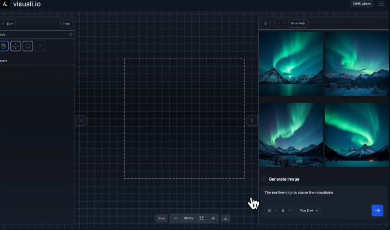Click the 50.0% zoom level value
The image size is (390, 230).
(x=188, y=218)
